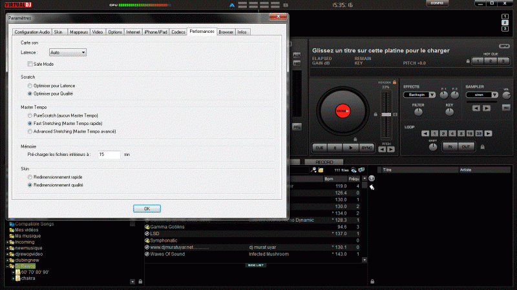Screen dimensions: 517x290
Task: Click the effect parameter 2 knob
Action: tap(455, 95)
